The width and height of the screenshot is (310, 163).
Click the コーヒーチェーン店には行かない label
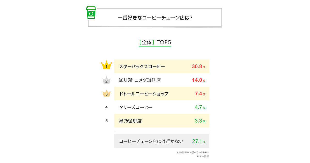pyautogui.click(x=151, y=141)
